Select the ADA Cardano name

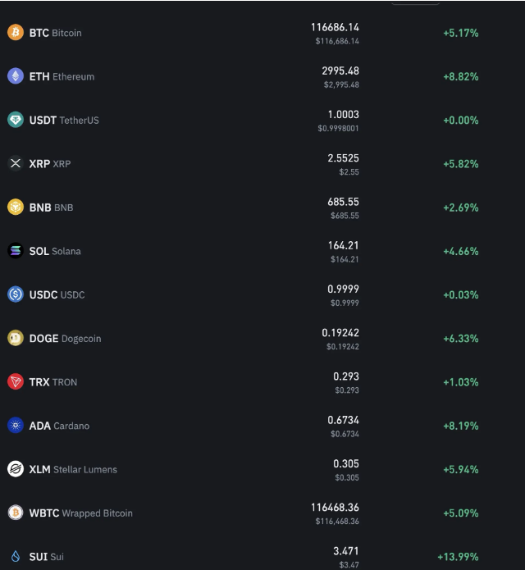(x=59, y=426)
